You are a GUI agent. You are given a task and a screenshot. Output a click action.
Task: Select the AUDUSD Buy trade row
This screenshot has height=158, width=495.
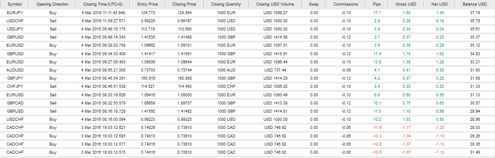[x=247, y=70]
